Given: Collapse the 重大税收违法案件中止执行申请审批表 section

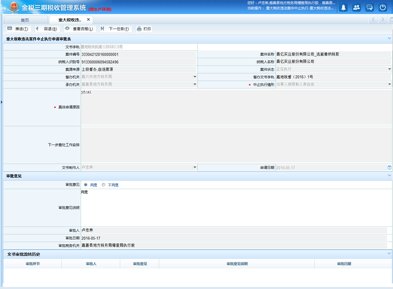Looking at the screenshot, I should tap(389, 39).
